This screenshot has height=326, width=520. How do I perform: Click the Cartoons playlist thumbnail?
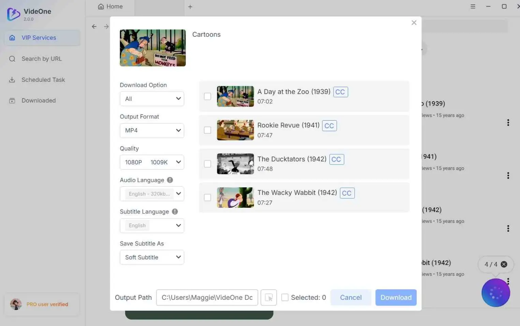[153, 48]
